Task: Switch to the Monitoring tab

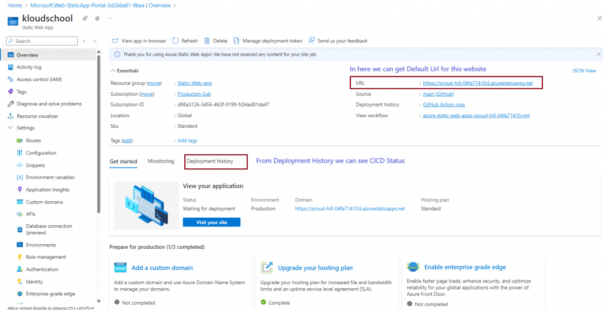Action: 161,161
